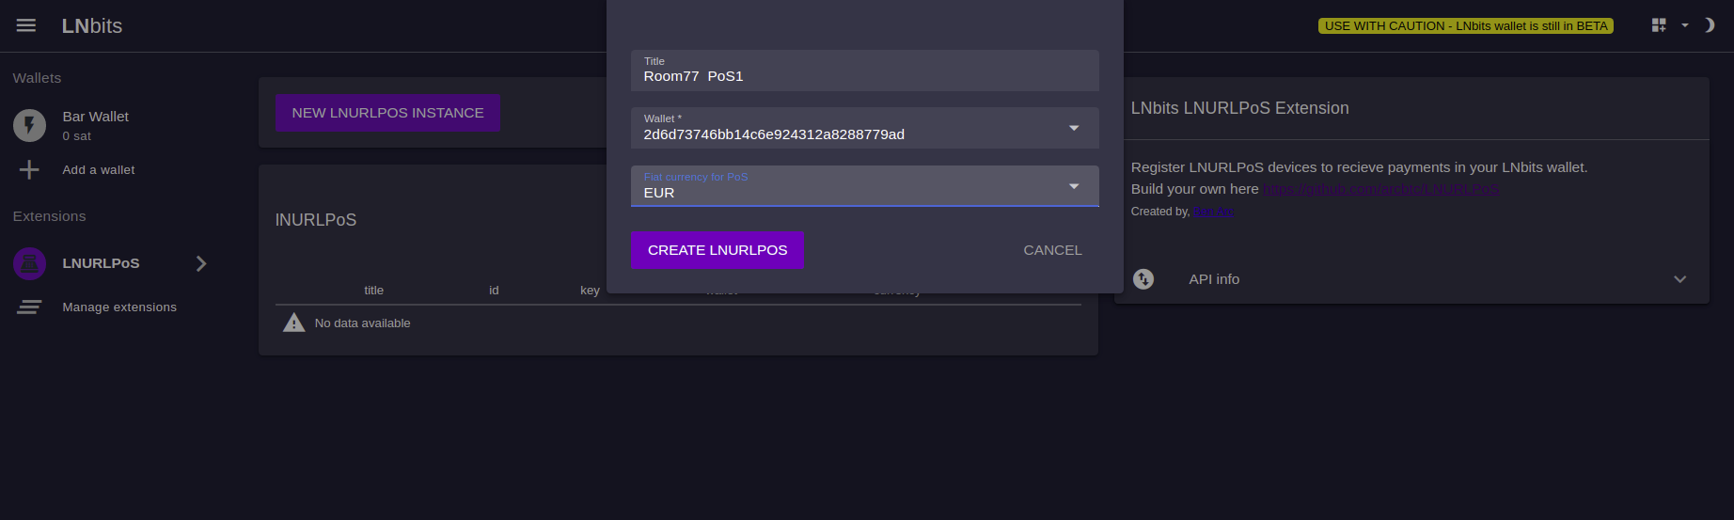Click the New LNURLPoS Instance button
Viewport: 1734px width, 520px height.
(x=387, y=113)
